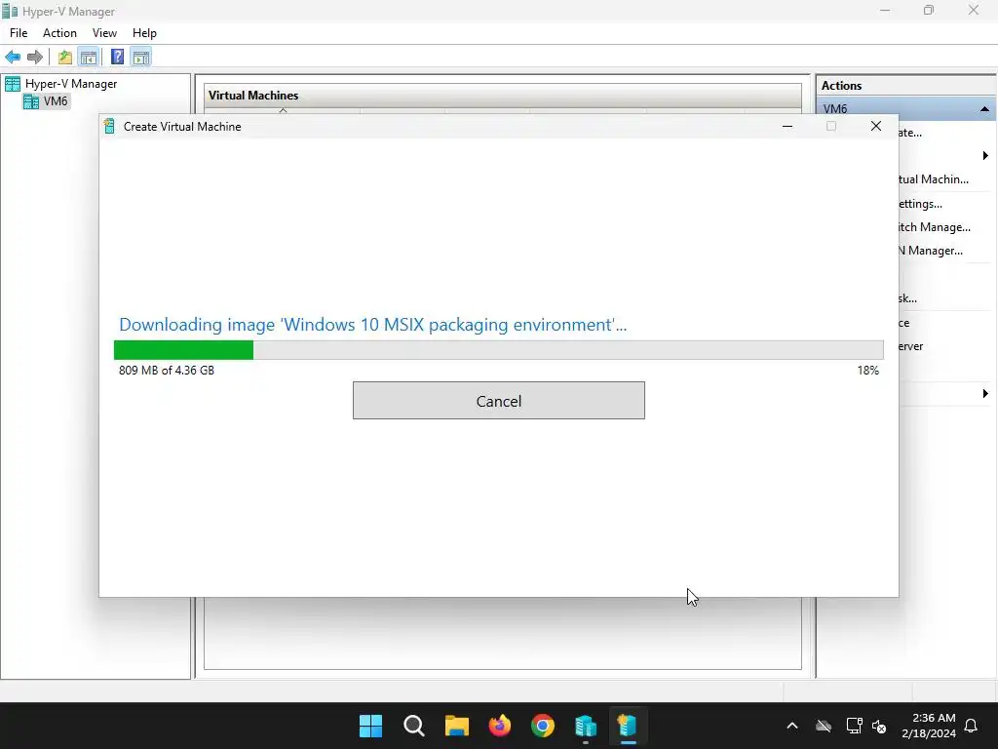Close the Create Virtual Machine dialog
998x749 pixels.
coord(876,126)
